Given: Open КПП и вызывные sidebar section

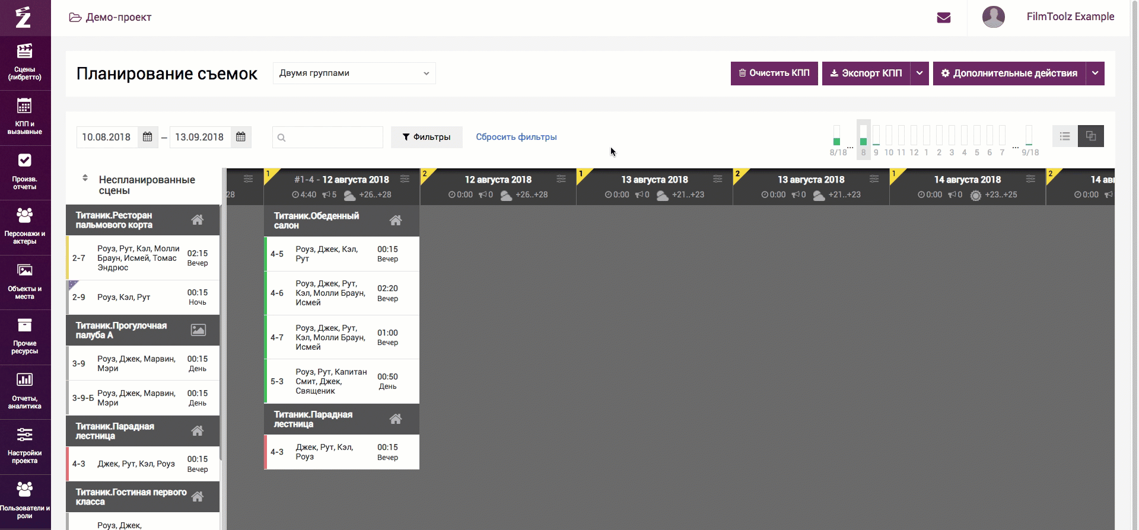Looking at the screenshot, I should 25,117.
